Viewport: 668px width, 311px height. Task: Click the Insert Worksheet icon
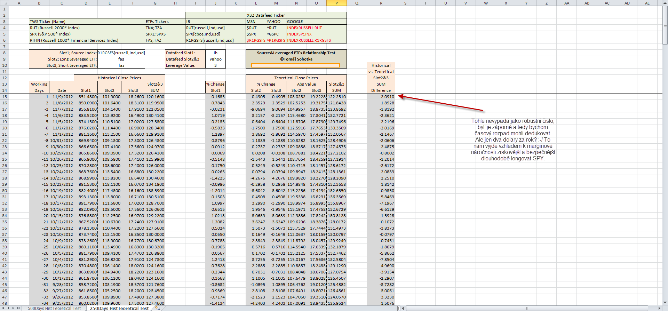point(158,308)
